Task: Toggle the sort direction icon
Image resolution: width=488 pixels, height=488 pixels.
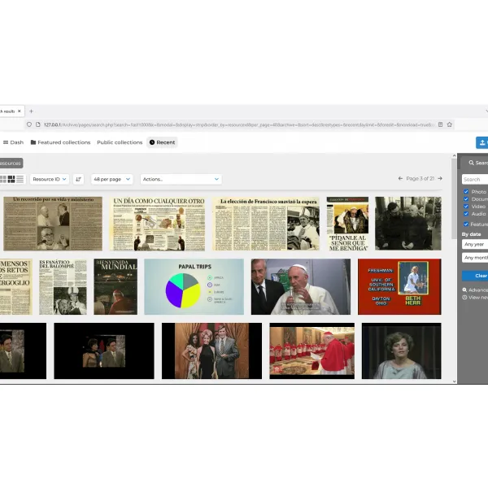Action: (x=78, y=179)
